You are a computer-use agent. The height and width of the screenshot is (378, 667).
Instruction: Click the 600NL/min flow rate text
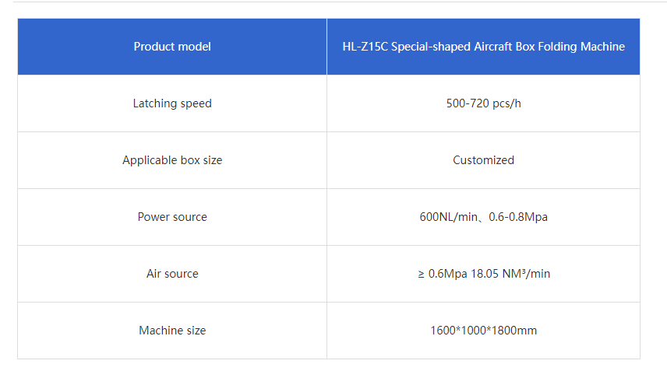(x=446, y=217)
